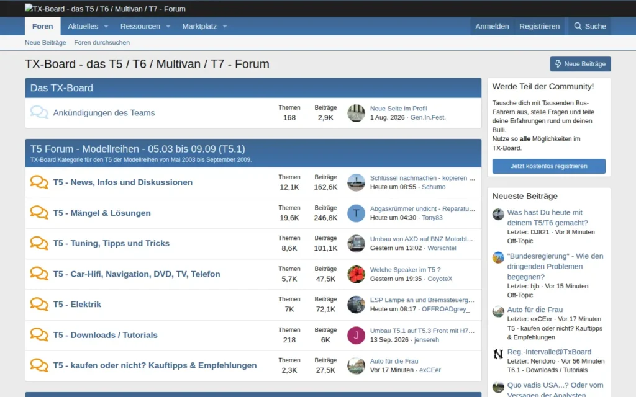Viewport: 636px width, 397px height.
Task: Click the T6.1 - Downloads / Tutorials sidebar link
Action: pyautogui.click(x=547, y=370)
